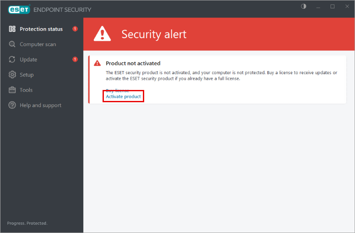Open the Tools label in sidebar
Viewport: 355px width, 233px height.
click(x=26, y=90)
